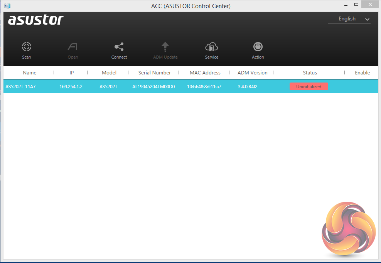Sort by the MAC Address column header
The image size is (381, 263).
(205, 72)
